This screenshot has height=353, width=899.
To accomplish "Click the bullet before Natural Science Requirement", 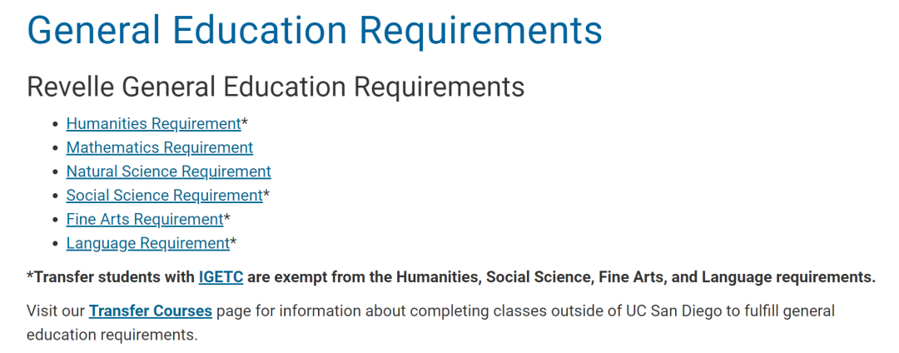I will 55,172.
